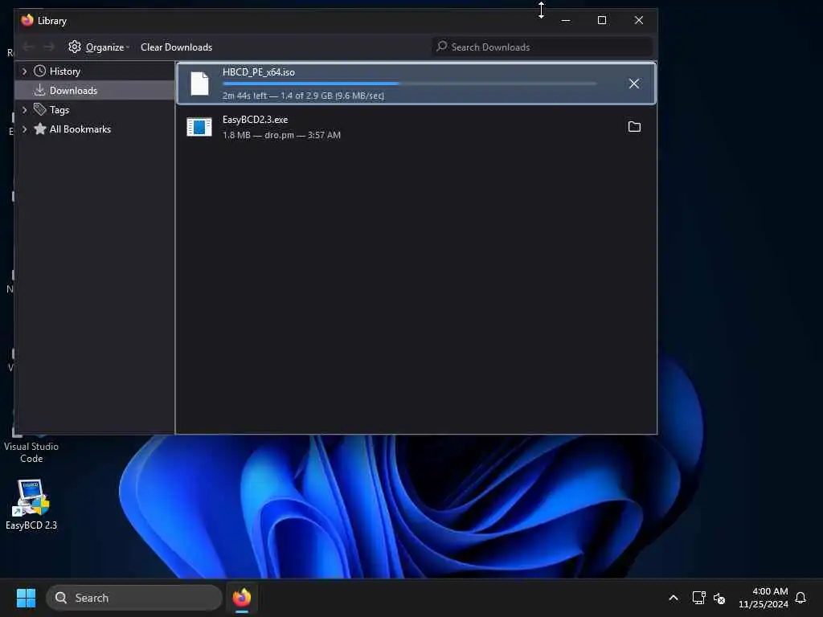
Task: Maximize the Library window
Action: (x=602, y=20)
